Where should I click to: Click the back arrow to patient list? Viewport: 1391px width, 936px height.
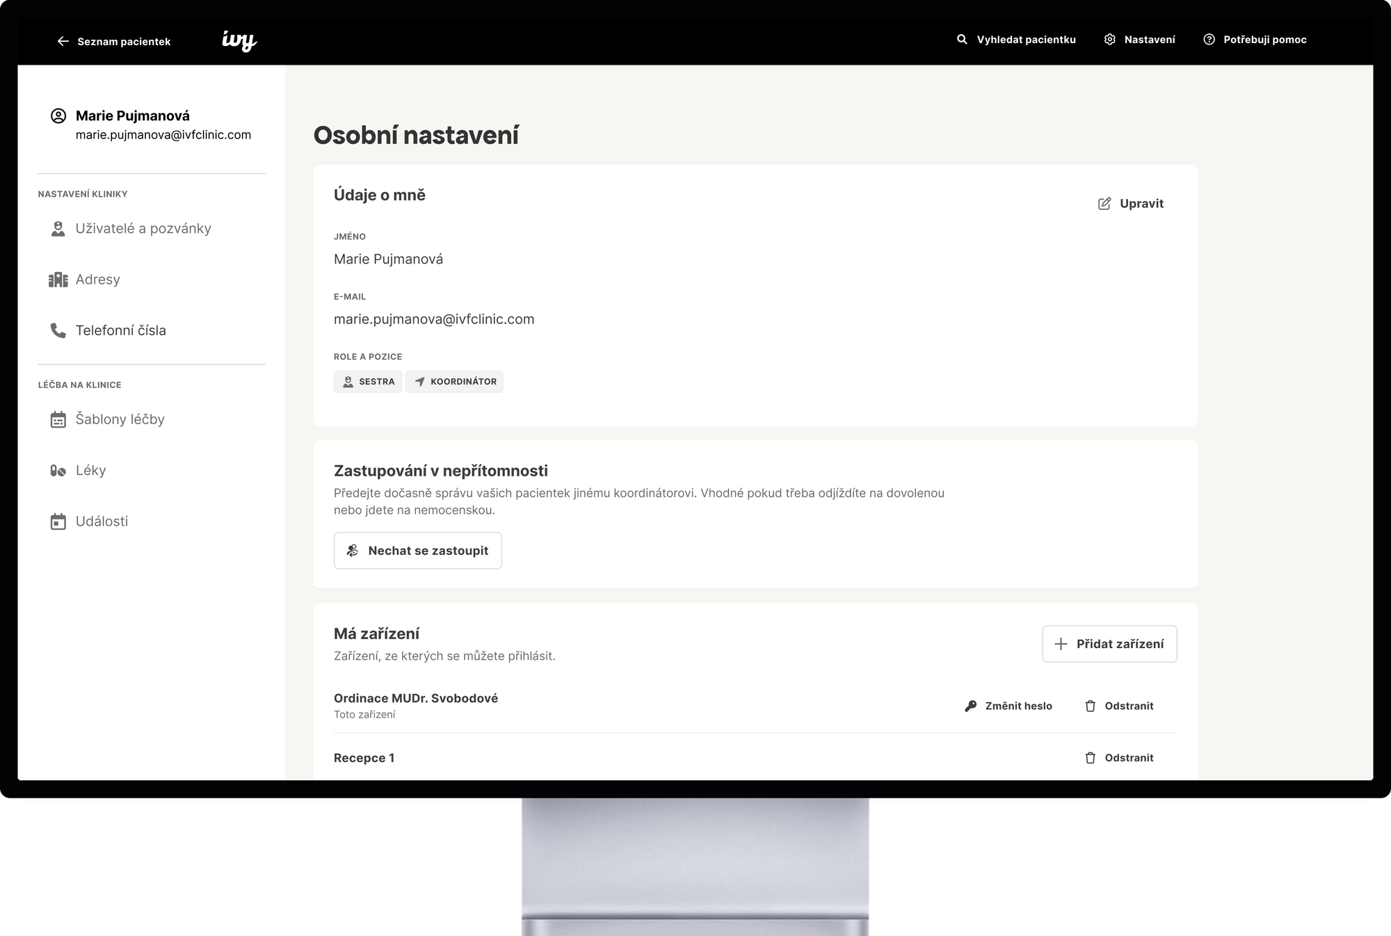tap(63, 42)
